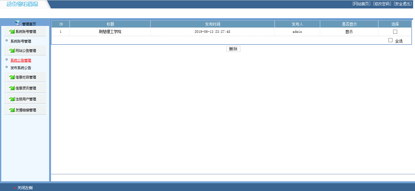Expand the 系统账号管理 menu section
Screen dimensions: 415x191
26,32
